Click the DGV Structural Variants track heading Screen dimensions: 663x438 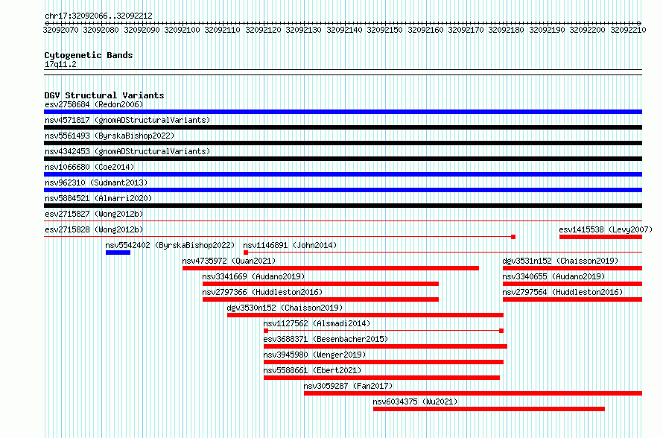point(104,95)
